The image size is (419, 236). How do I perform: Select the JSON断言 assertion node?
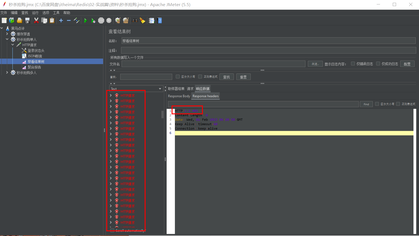(35, 56)
